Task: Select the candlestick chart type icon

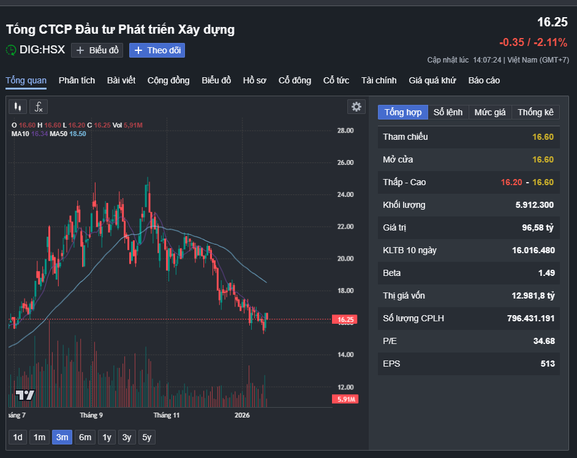Action: (x=17, y=106)
